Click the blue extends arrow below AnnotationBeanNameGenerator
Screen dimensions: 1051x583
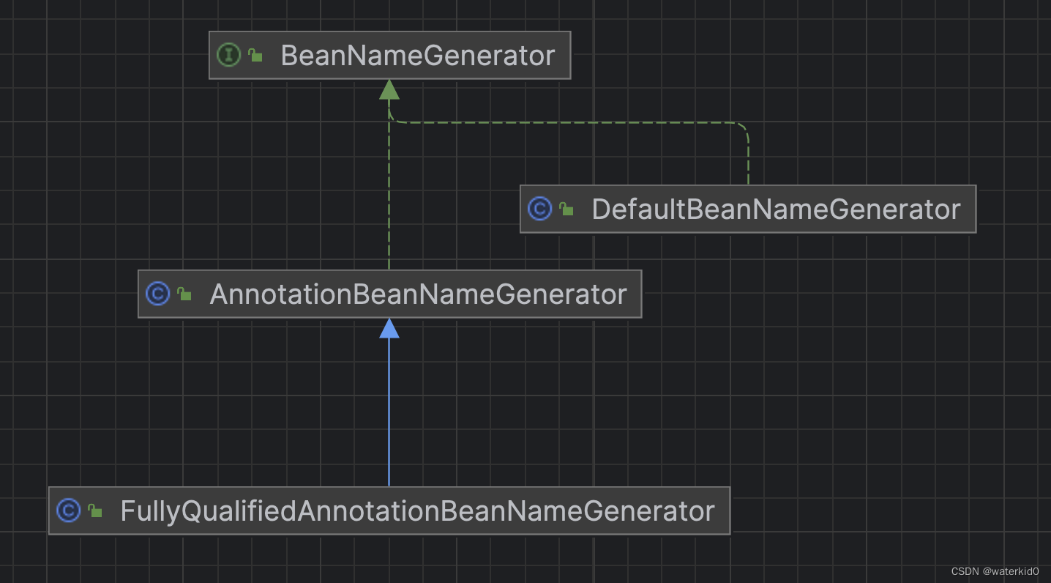point(389,402)
